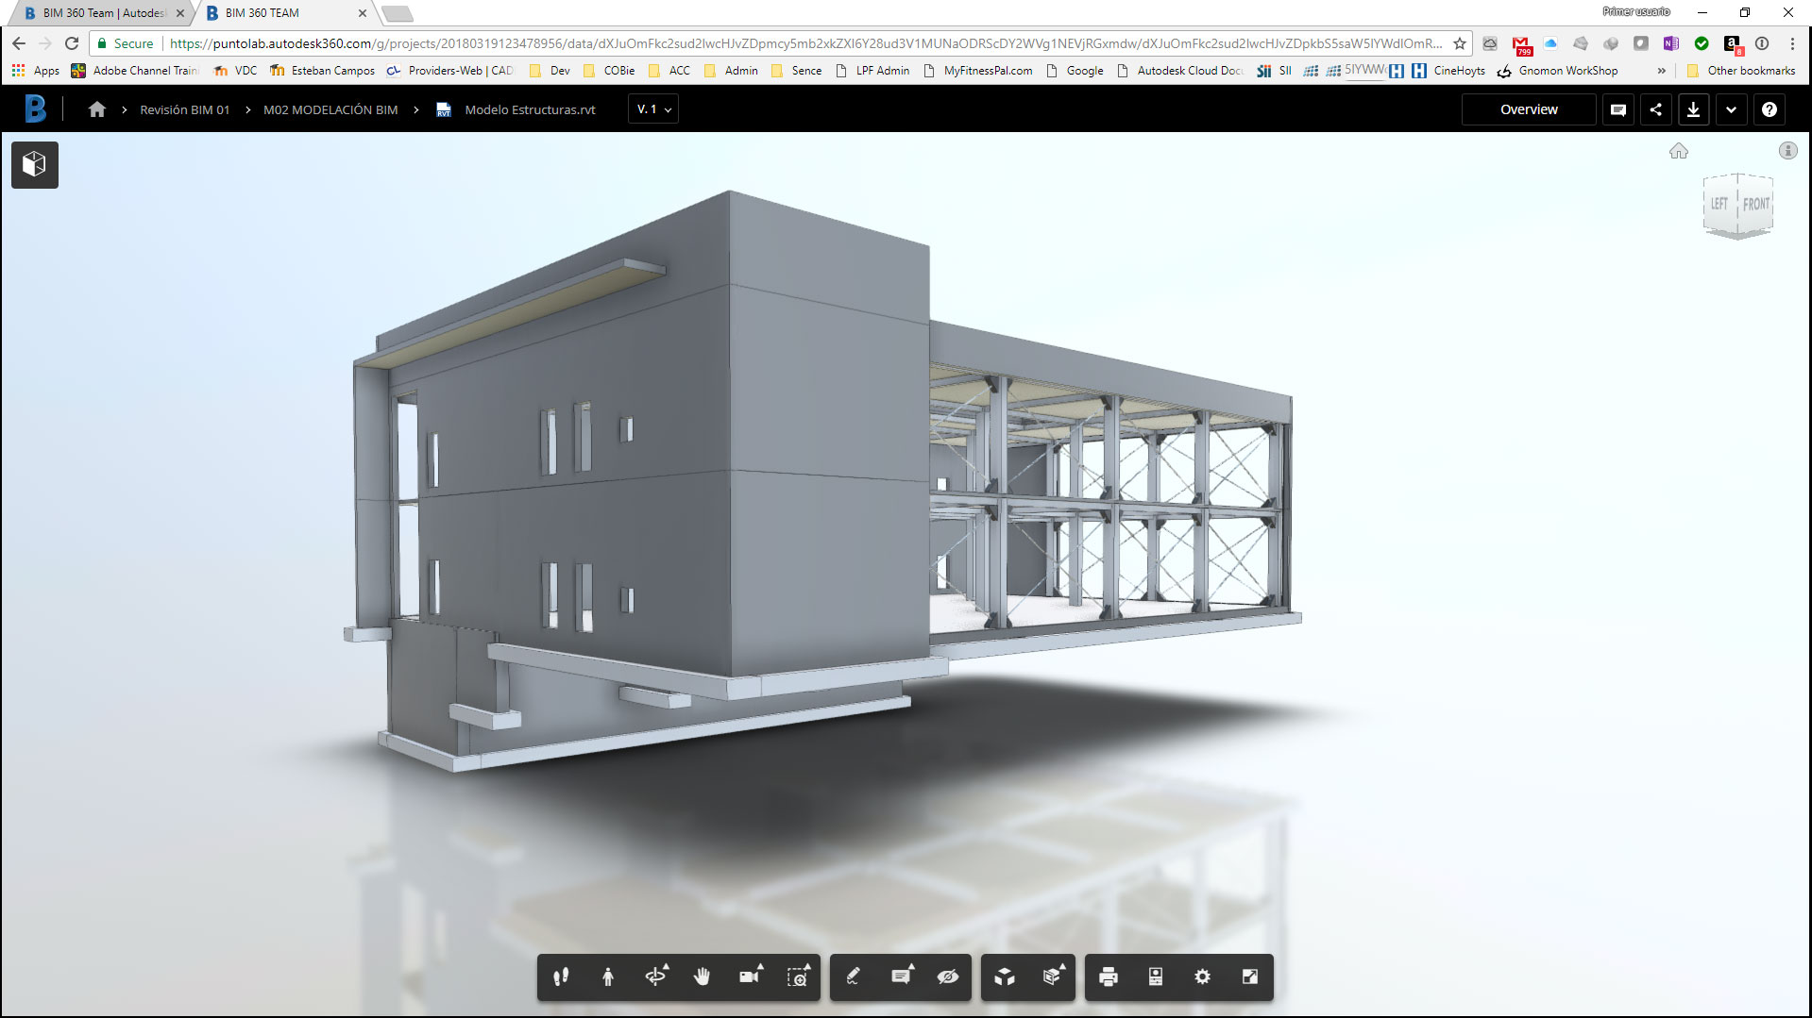Open the camera interactions tool
The width and height of the screenshot is (1812, 1018).
pos(750,976)
